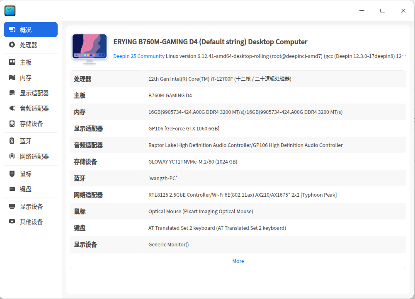Screen dimensions: 415x299
Task: Close the Device Manager window
Action: coord(403,11)
